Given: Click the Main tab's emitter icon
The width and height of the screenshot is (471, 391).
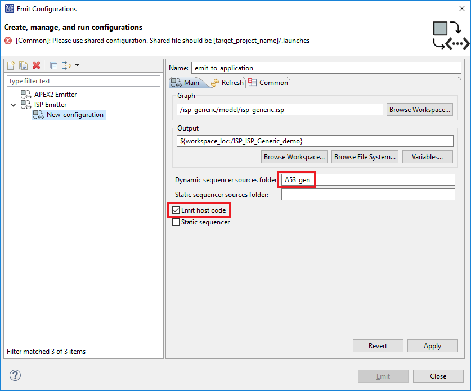Looking at the screenshot, I should (176, 83).
